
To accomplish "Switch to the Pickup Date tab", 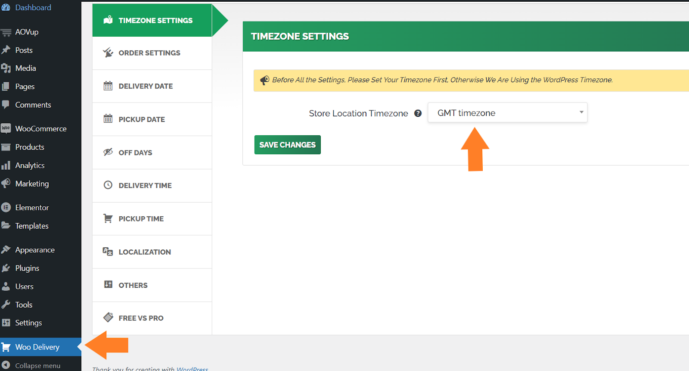I will 152,119.
